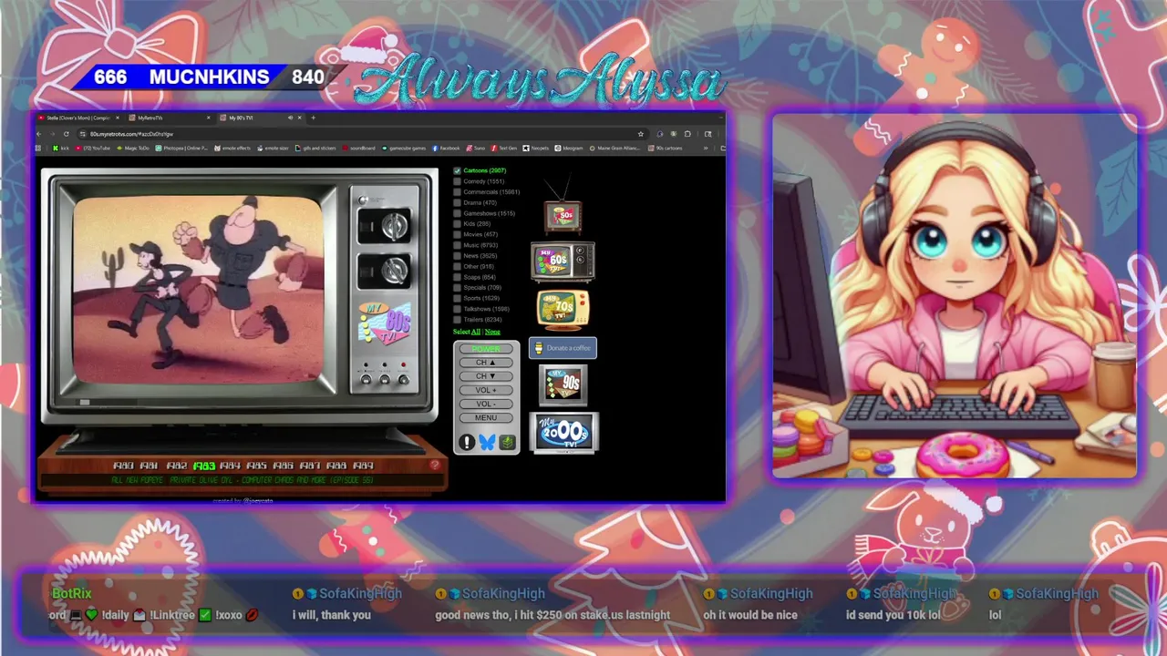1167x656 pixels.
Task: Open the 90s cartoons bookmark
Action: (665, 148)
